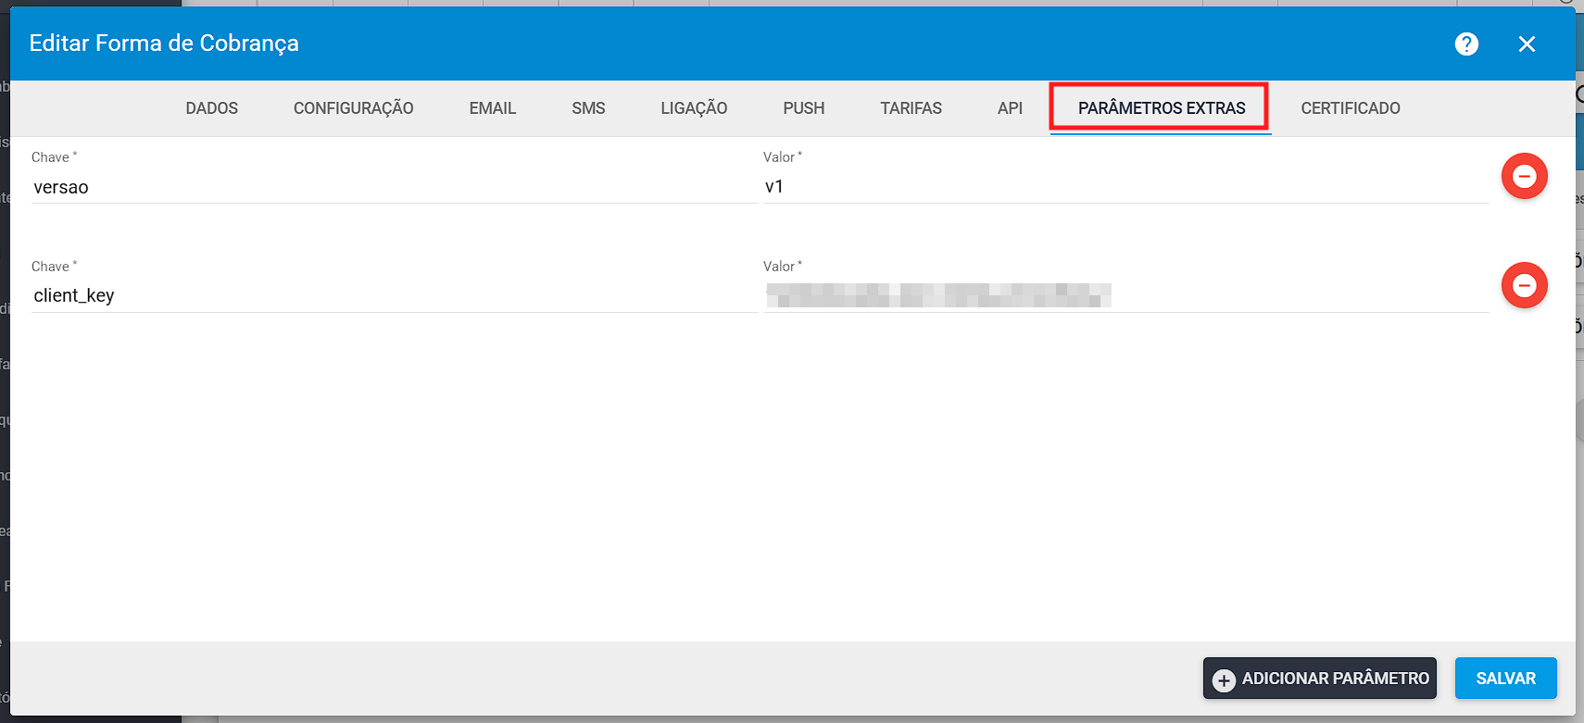Select the API tab
Screen dimensions: 1584x723
click(1010, 108)
